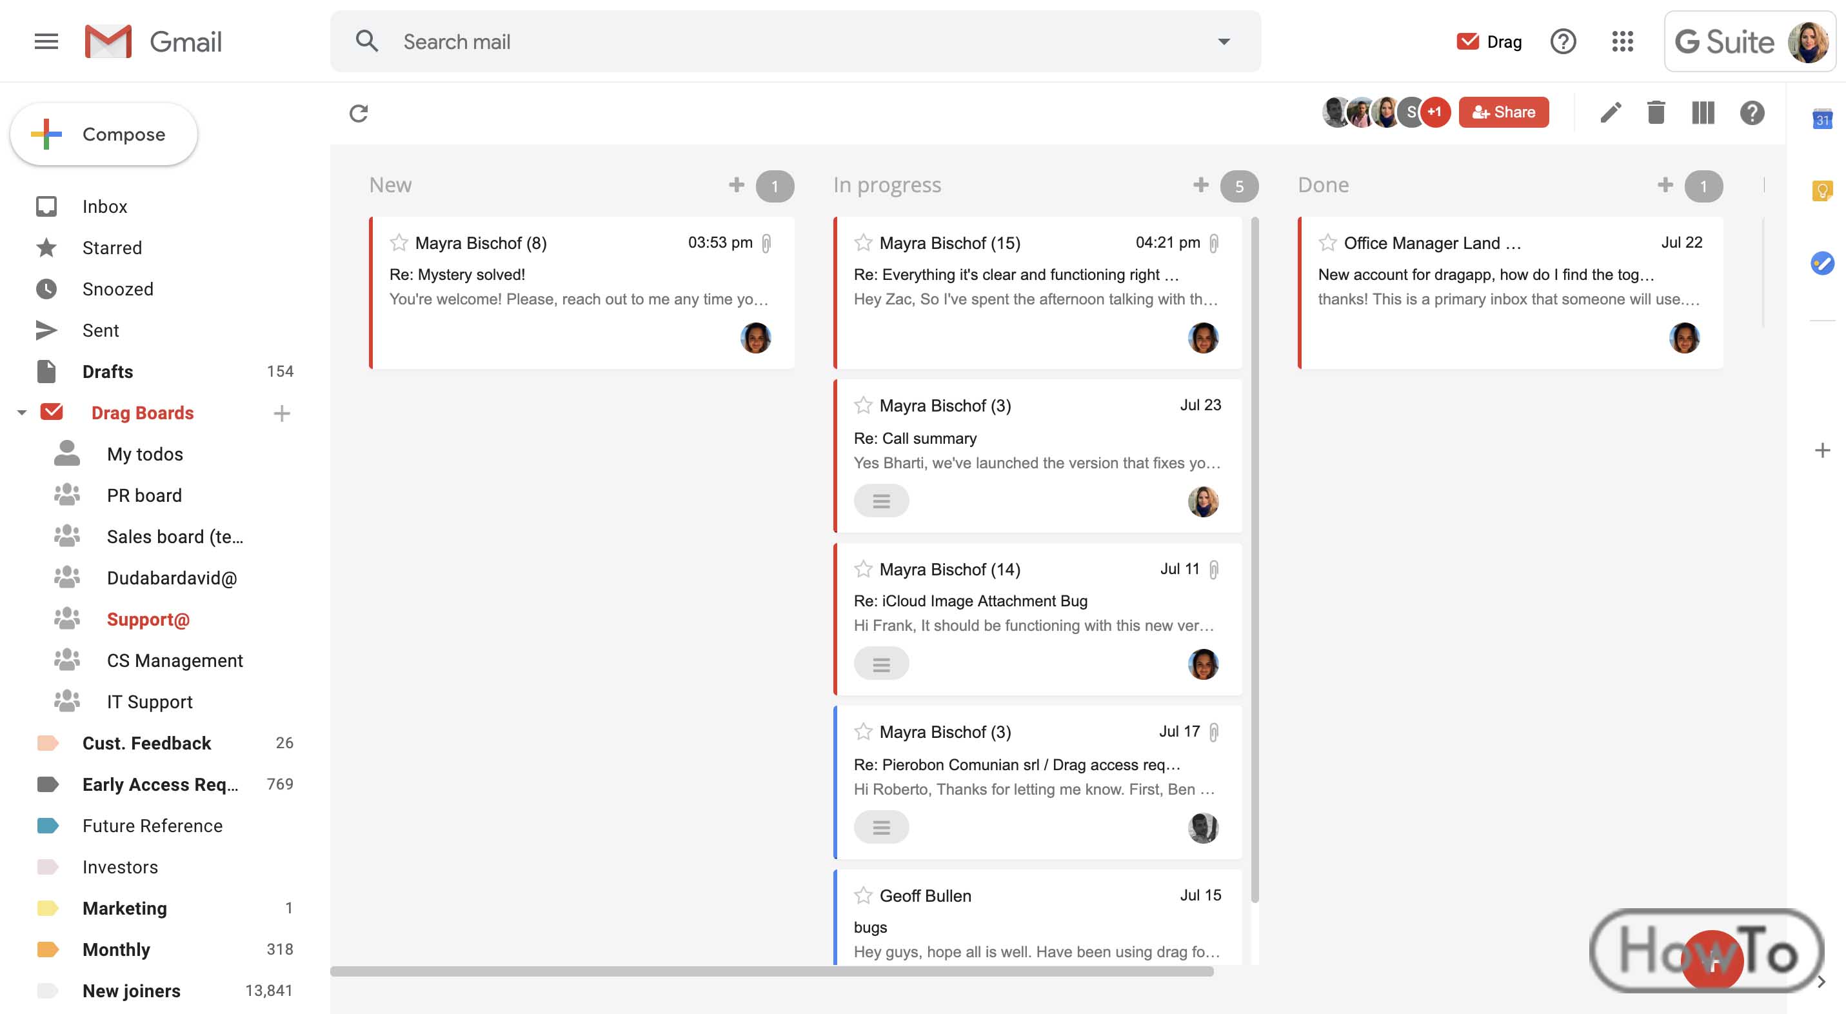Open Google Calendar side panel
The height and width of the screenshot is (1014, 1846).
(1822, 119)
